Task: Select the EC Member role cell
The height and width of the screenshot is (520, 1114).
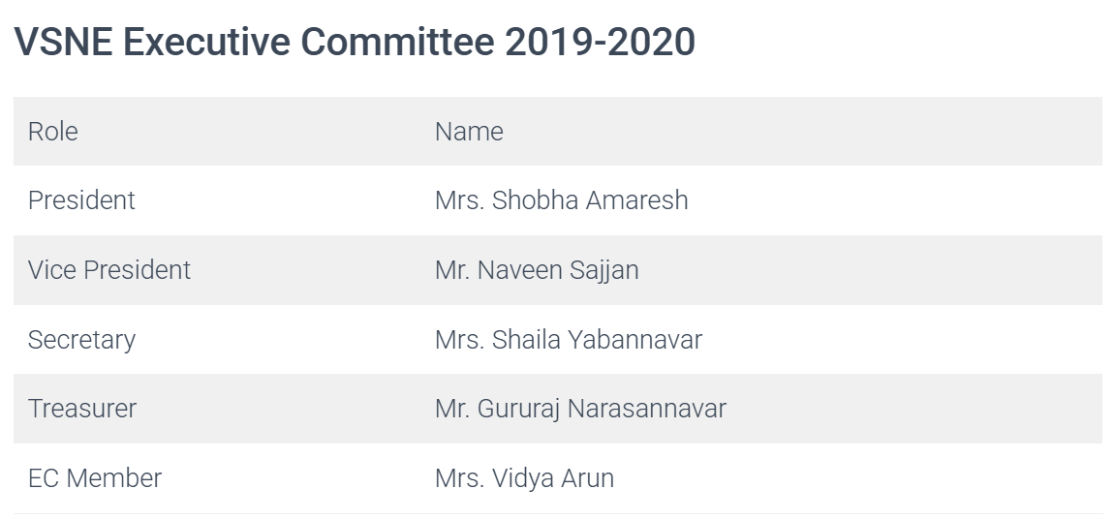Action: pos(95,478)
